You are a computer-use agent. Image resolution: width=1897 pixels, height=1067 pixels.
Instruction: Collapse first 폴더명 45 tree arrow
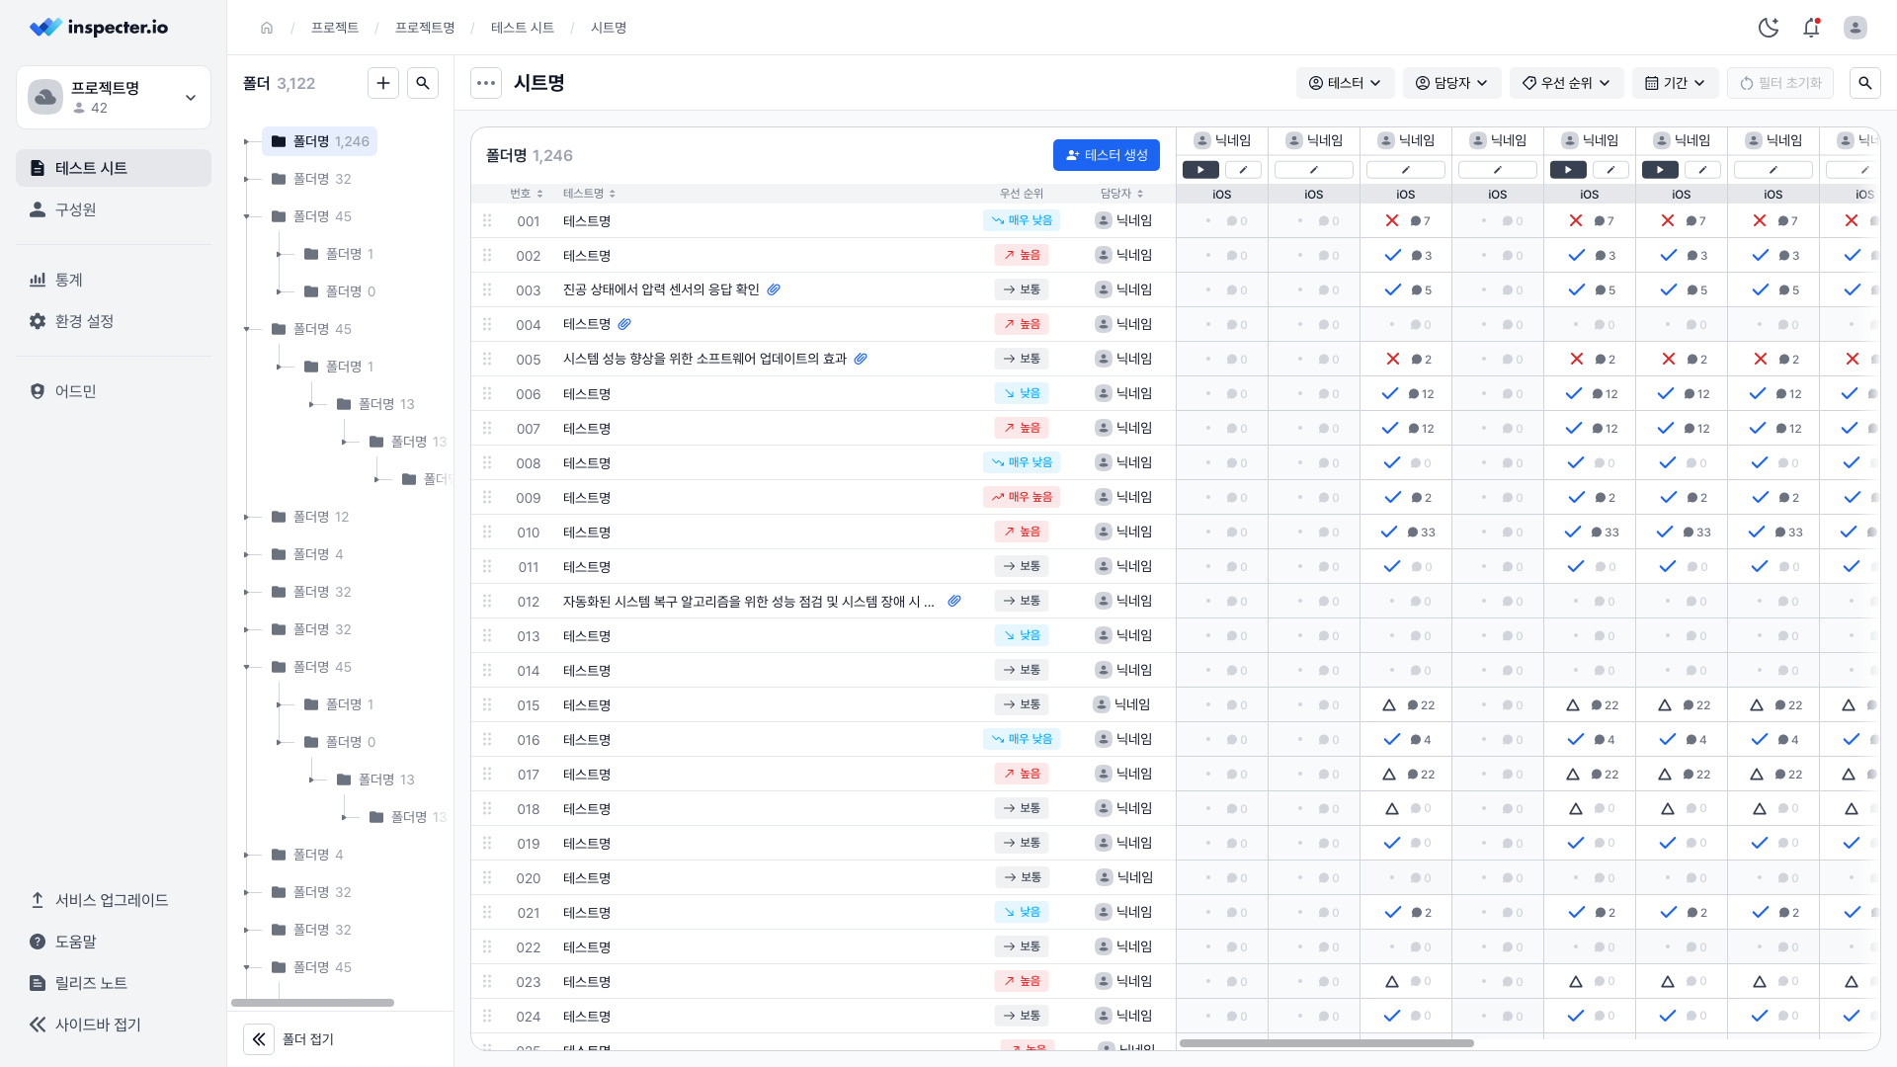247,216
